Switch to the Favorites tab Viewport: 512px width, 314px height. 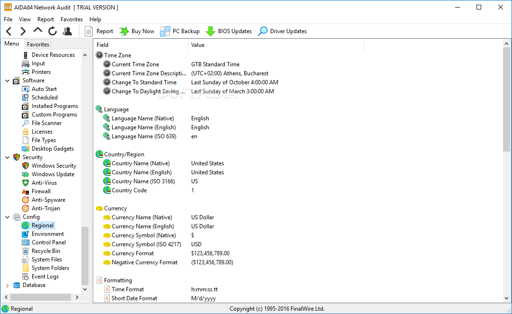coord(38,44)
